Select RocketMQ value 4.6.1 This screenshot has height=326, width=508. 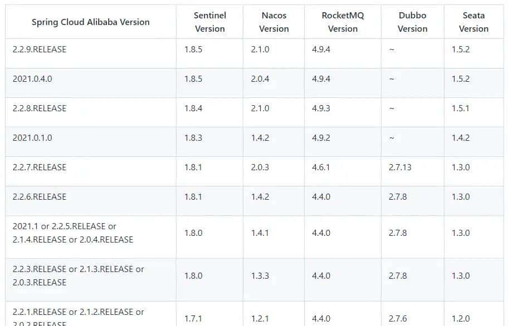tap(321, 167)
